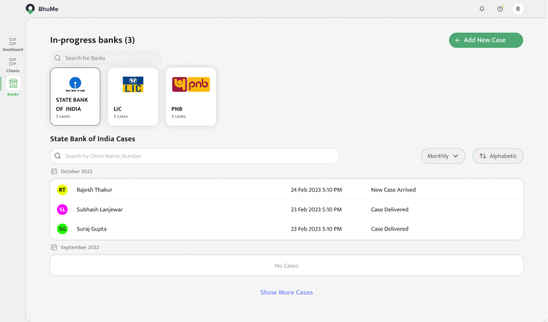Open notifications bell
548x322 pixels.
[482, 9]
